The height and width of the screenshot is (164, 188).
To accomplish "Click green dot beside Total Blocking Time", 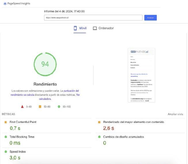I will pos(5,137).
